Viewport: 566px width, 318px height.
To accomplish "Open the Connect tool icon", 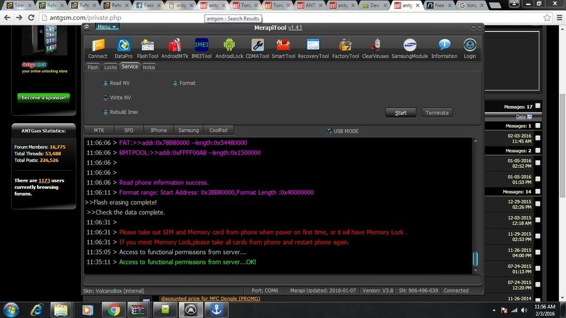I will pyautogui.click(x=98, y=46).
